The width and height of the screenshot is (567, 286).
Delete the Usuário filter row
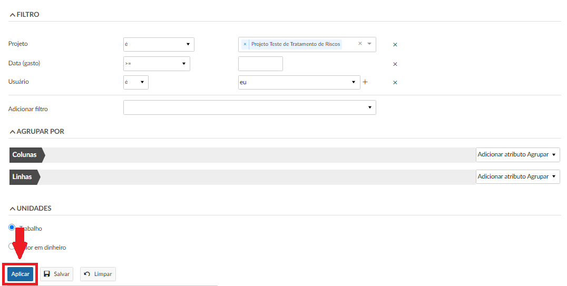coord(395,83)
